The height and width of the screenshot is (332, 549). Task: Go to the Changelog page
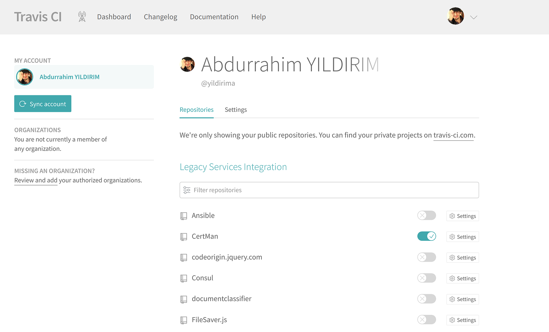pyautogui.click(x=161, y=17)
